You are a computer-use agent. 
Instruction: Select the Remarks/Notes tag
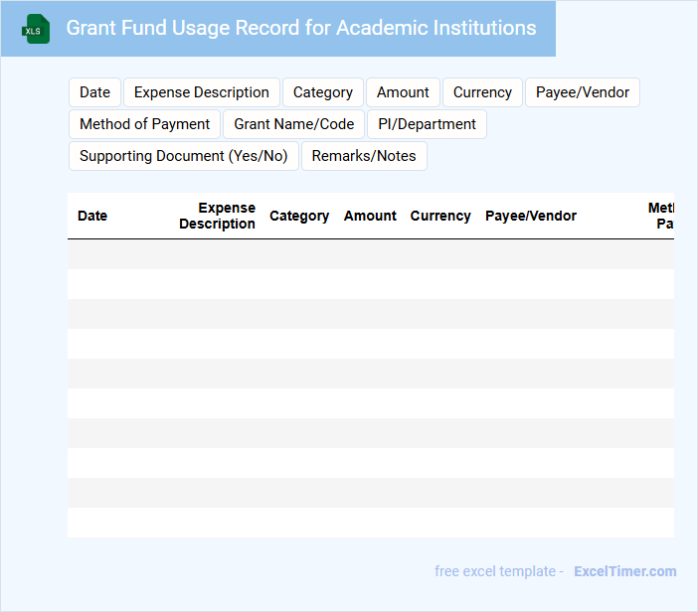click(x=364, y=156)
